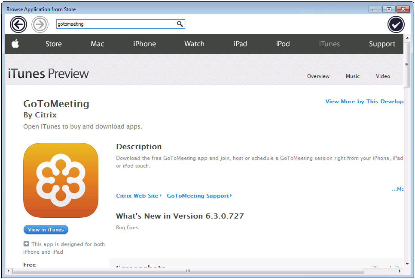Viewport: 415px width, 279px height.
Task: Click the GoToMeeting app icon
Action: (61, 180)
